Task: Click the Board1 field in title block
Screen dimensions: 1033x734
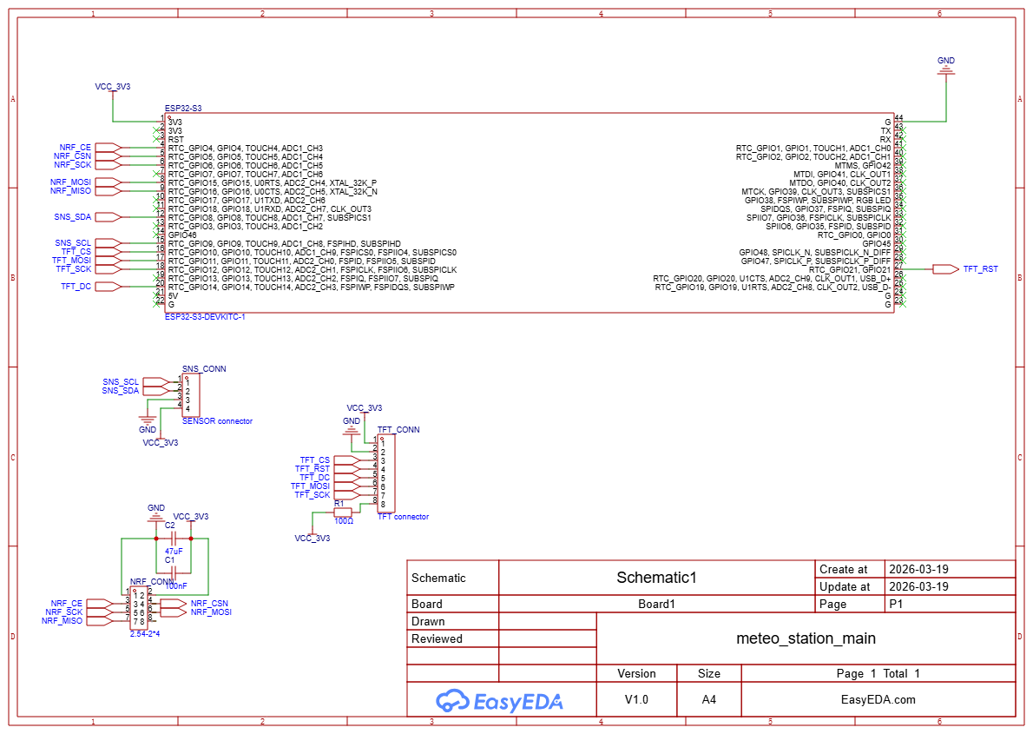Action: click(x=656, y=604)
